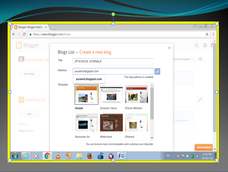Click the Send feedback button

[204, 147]
